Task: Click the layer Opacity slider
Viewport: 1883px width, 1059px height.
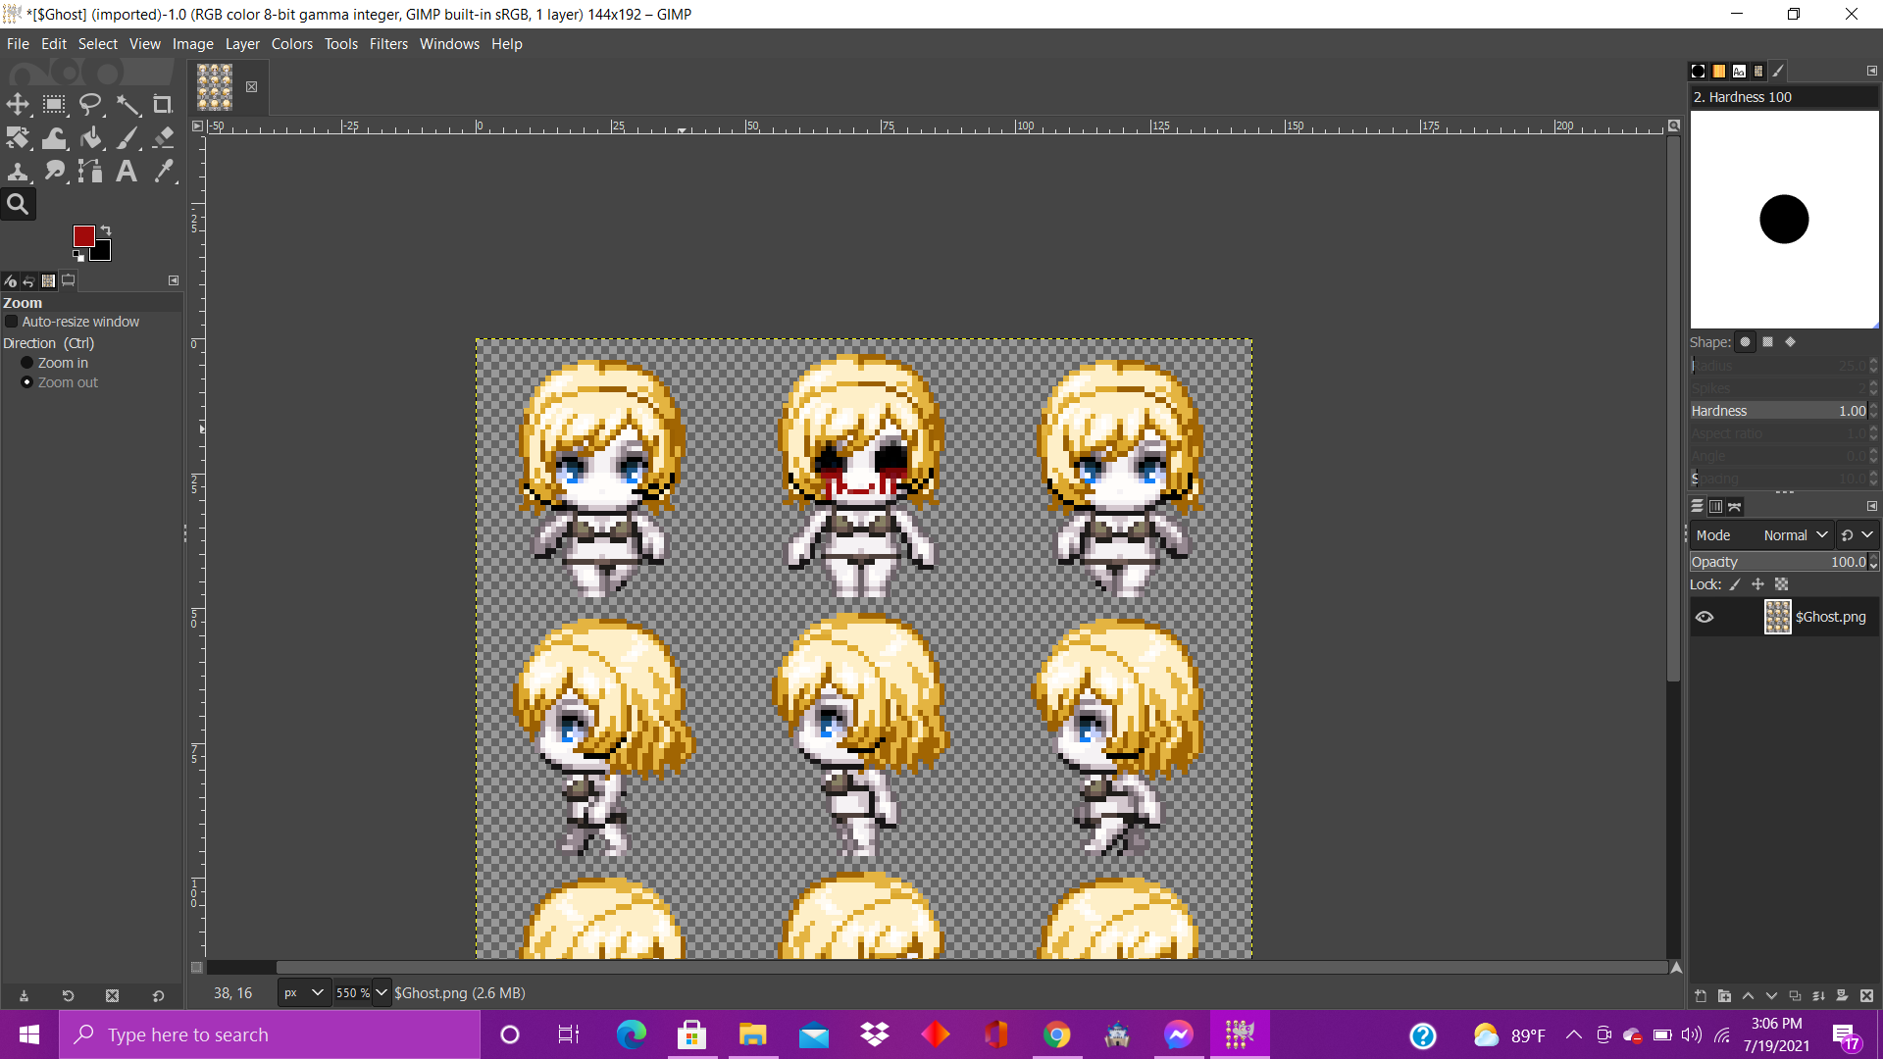Action: click(1778, 562)
